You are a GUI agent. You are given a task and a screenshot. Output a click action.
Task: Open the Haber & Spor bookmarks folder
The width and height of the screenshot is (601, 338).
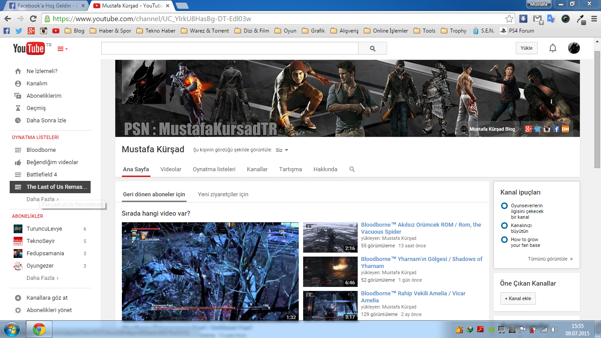[110, 31]
